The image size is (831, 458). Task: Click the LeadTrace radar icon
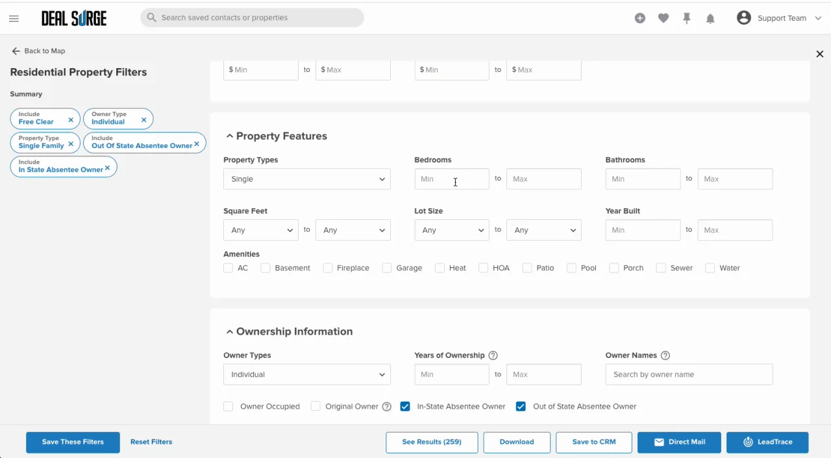pos(748,442)
